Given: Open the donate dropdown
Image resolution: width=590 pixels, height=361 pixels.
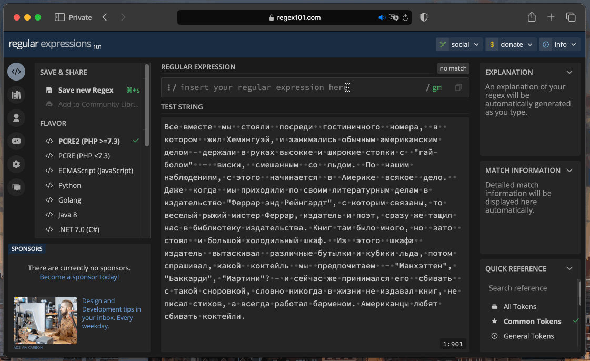Looking at the screenshot, I should coord(510,44).
